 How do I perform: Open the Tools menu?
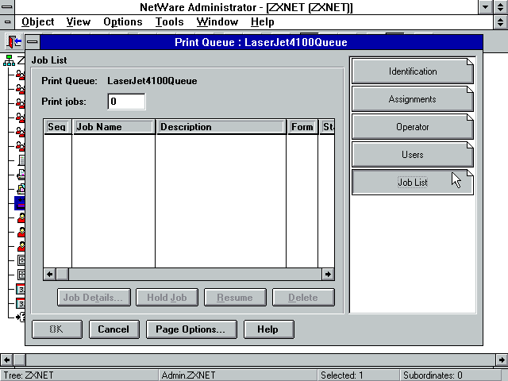point(169,21)
